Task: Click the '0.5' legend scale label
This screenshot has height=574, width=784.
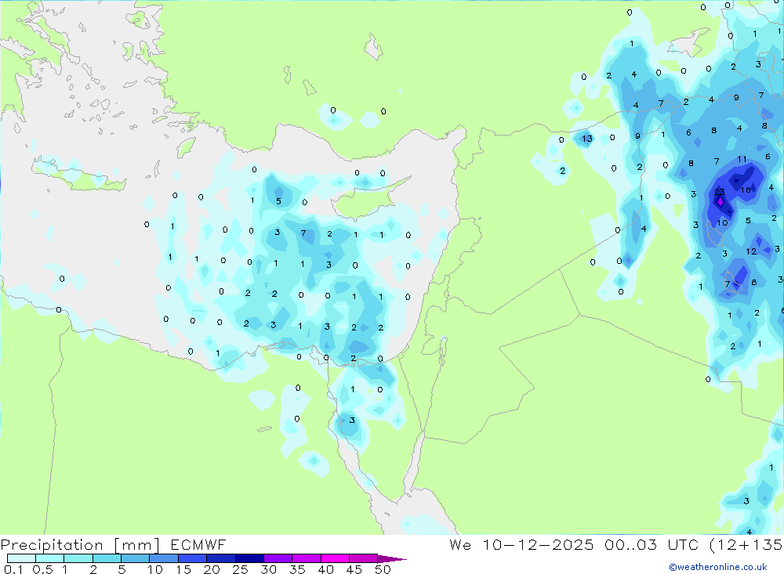Action: (x=42, y=569)
